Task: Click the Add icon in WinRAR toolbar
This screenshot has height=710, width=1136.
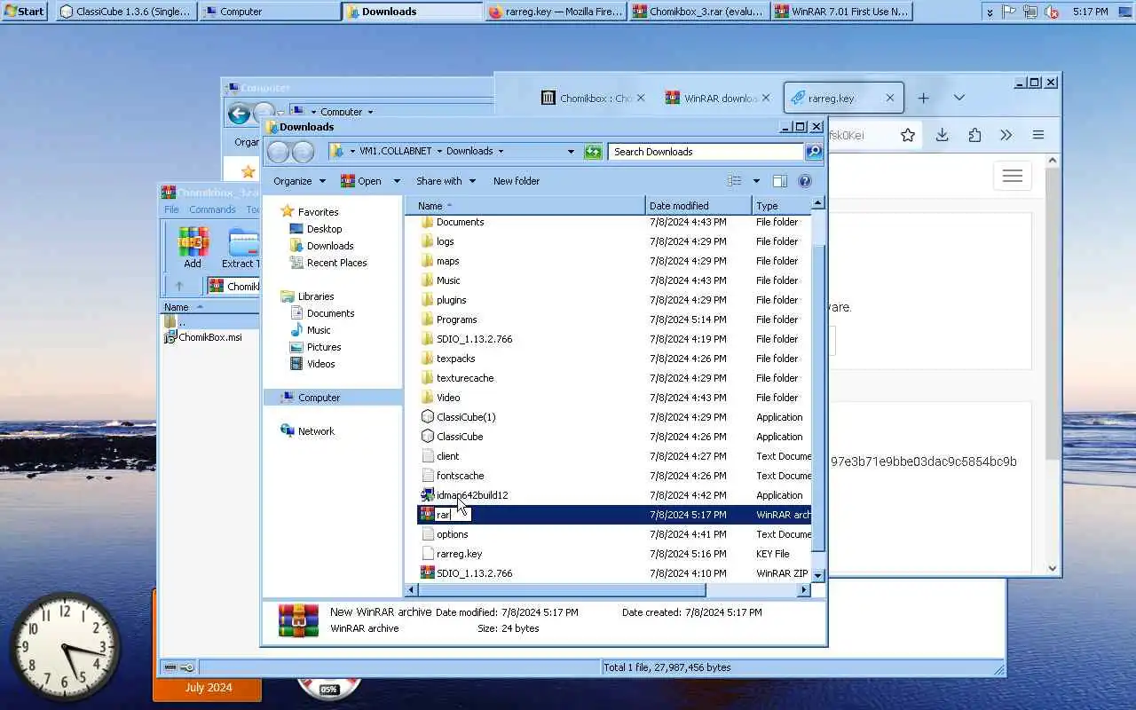Action: pos(193,248)
